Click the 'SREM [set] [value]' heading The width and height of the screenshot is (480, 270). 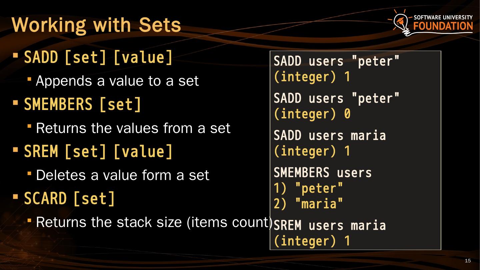tap(98, 152)
